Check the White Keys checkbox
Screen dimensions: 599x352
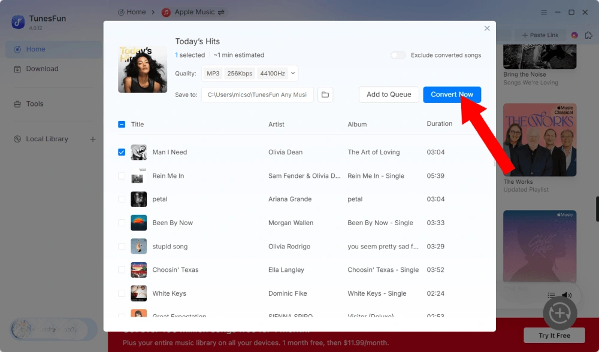[x=122, y=293]
